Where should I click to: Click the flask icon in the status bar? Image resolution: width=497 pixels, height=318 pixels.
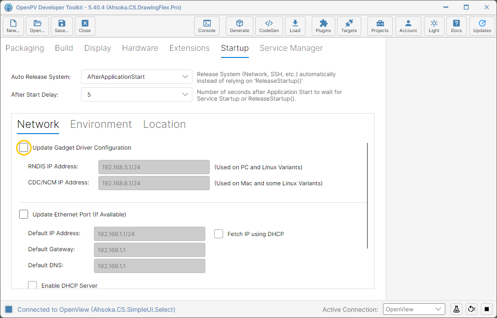click(456, 309)
